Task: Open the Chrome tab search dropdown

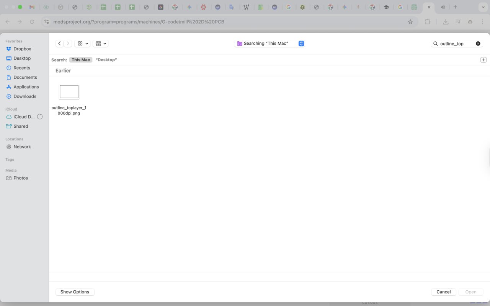Action: point(483,7)
